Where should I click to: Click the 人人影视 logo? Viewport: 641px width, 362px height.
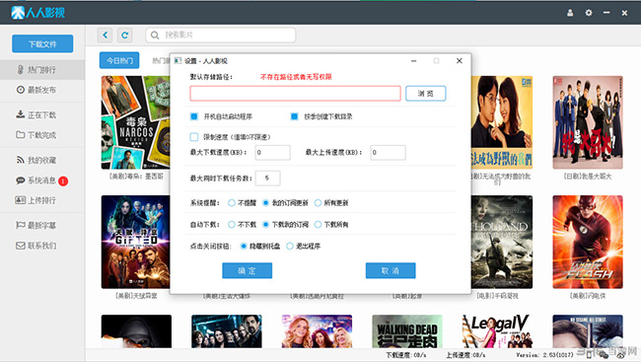pyautogui.click(x=37, y=13)
